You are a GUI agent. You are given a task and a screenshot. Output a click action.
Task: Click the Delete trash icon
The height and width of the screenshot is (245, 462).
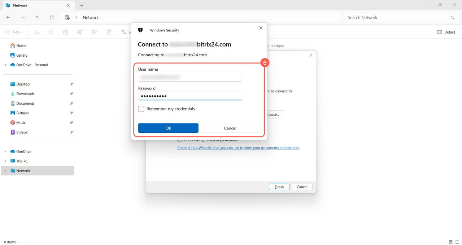[x=109, y=32]
